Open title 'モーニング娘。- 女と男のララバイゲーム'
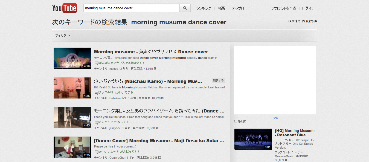Image resolution: width=369 pixels, height=162 pixels. [x=159, y=111]
